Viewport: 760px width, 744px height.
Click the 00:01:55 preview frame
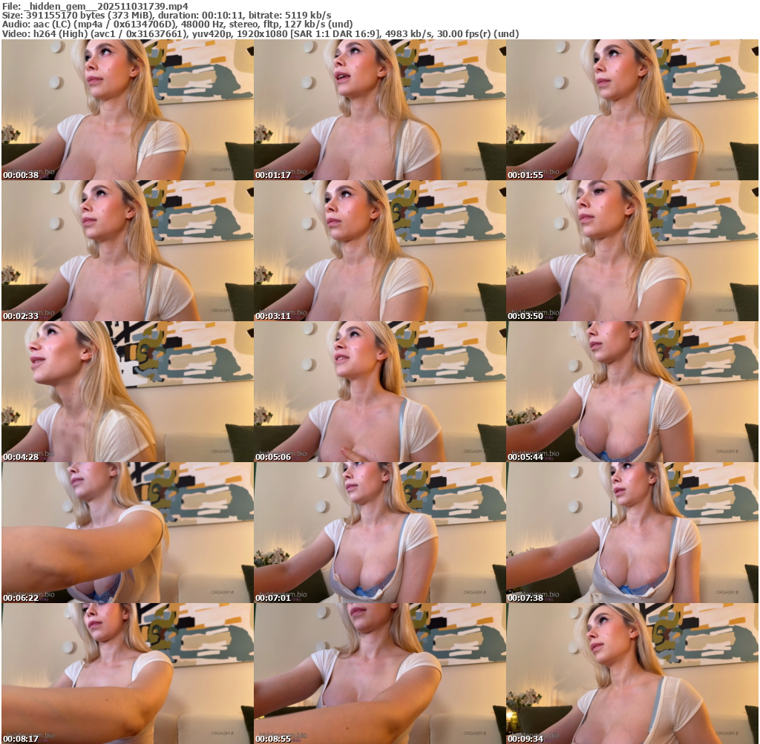pyautogui.click(x=632, y=110)
